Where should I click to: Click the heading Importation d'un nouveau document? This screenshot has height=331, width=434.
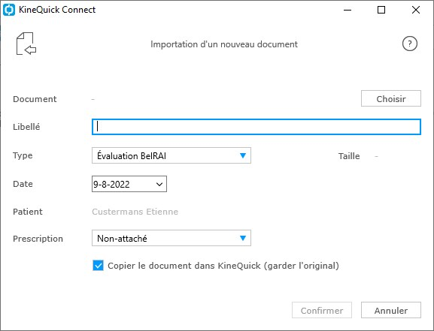[224, 44]
